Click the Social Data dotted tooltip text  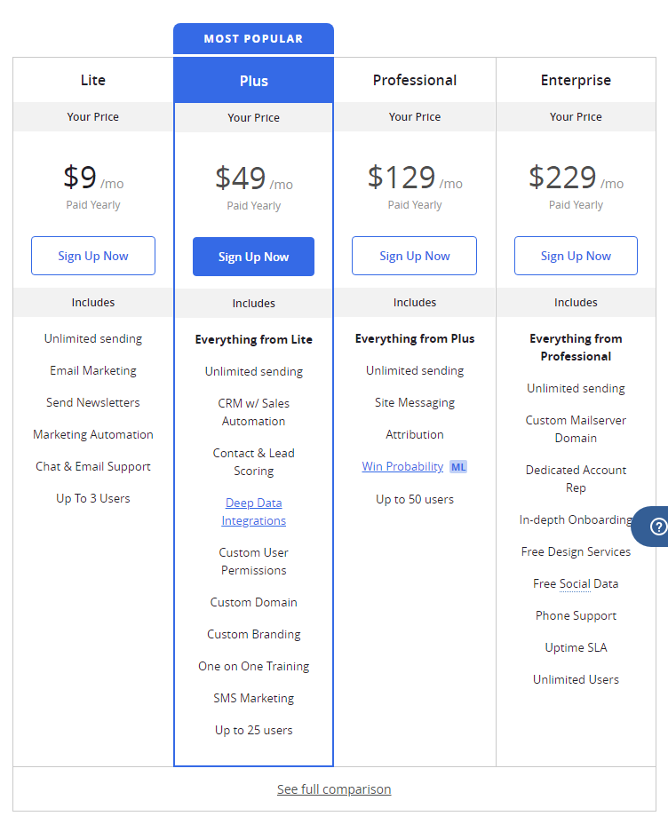[575, 584]
